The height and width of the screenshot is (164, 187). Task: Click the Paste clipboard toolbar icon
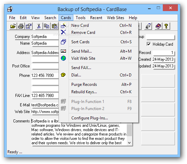(54, 26)
